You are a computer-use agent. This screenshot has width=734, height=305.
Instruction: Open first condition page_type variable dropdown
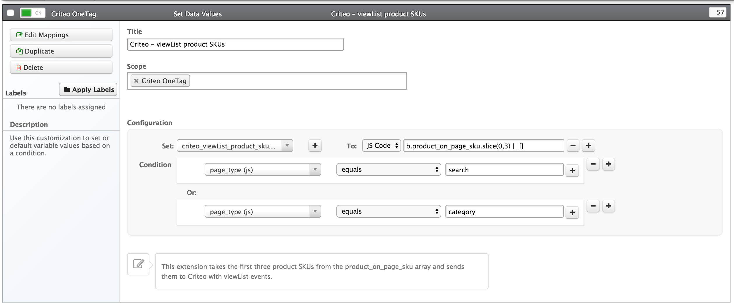coord(263,170)
